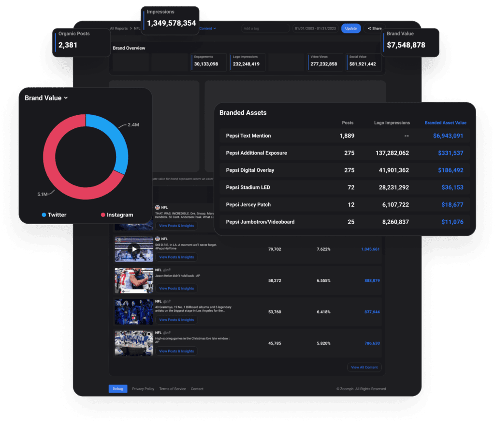This screenshot has height=428, width=495.
Task: Click the 79,702 value in Still D.R.E. row
Action: point(275,249)
